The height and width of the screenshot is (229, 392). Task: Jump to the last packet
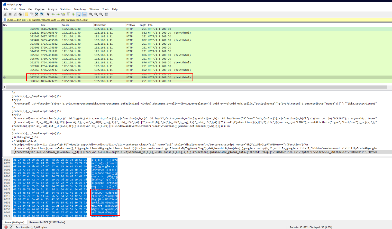click(x=73, y=14)
